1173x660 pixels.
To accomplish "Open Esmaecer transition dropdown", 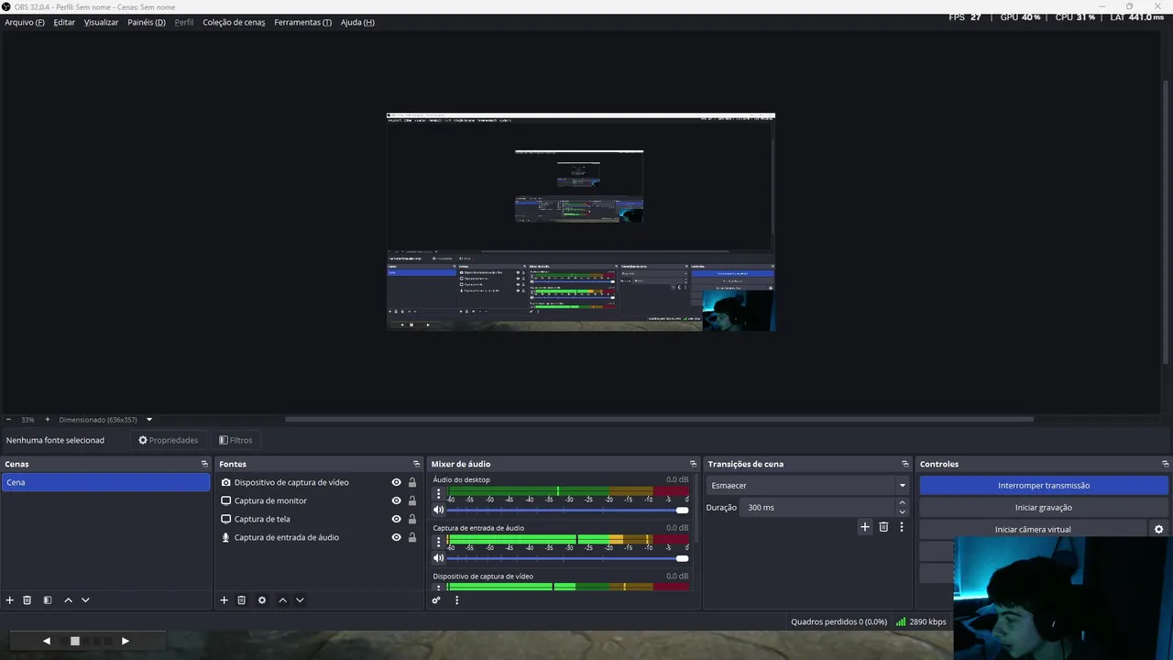I will (x=807, y=486).
